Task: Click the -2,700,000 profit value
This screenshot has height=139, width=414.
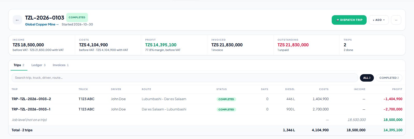Action: 393,109
